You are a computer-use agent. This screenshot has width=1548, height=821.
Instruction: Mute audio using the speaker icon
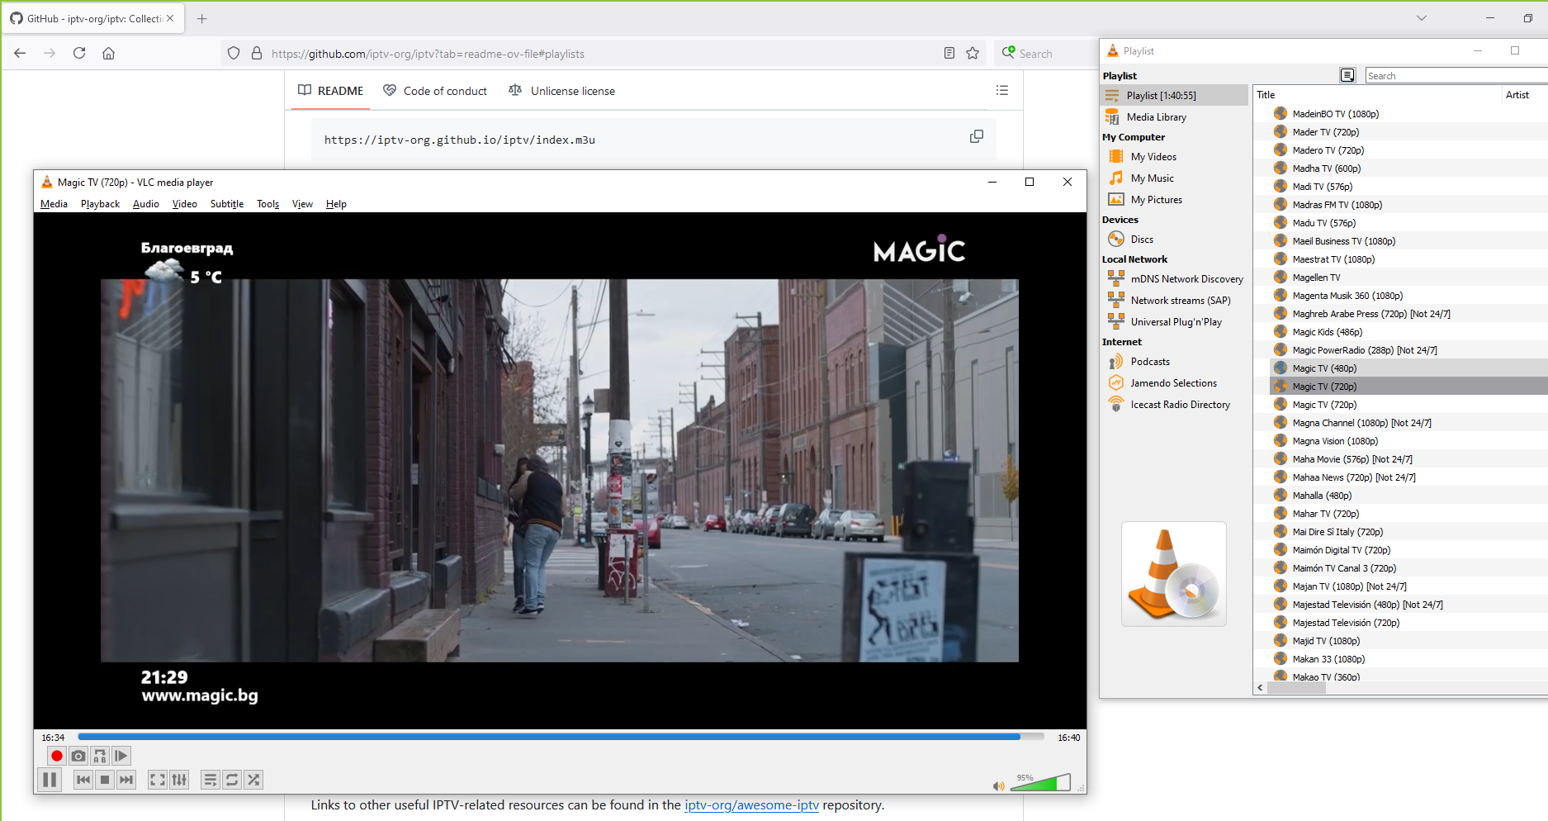(x=999, y=786)
